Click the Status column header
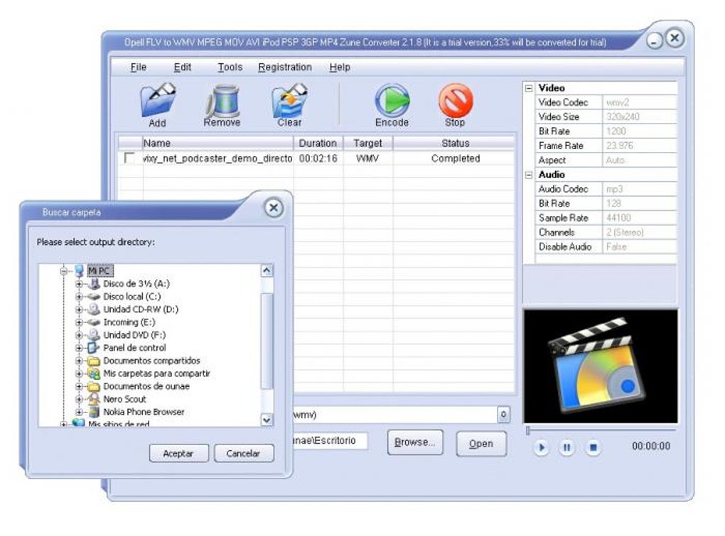Screen dimensions: 725x536 coord(455,143)
